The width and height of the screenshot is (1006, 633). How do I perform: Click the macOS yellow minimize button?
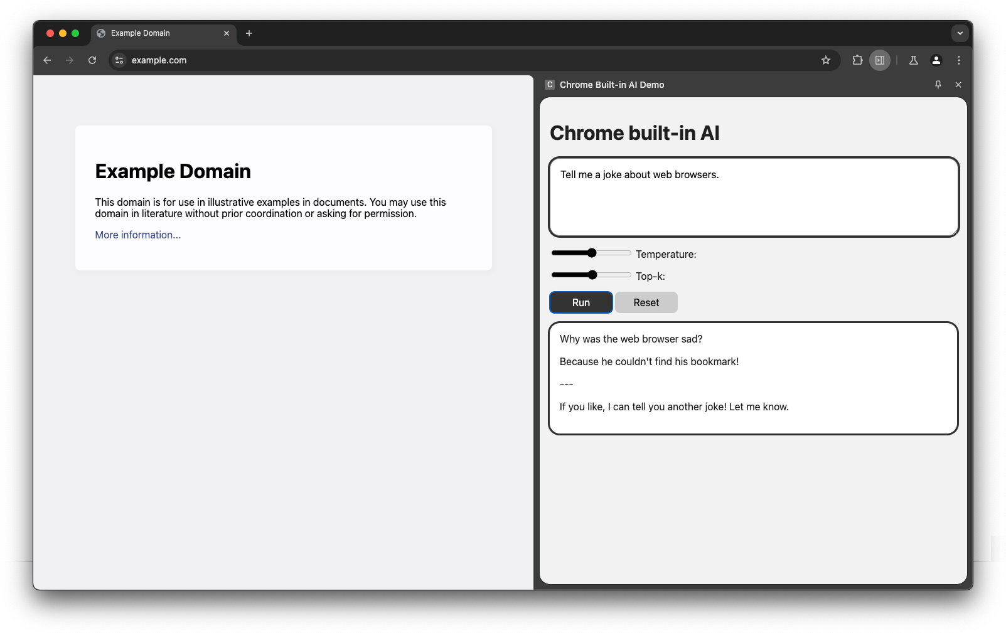click(63, 33)
